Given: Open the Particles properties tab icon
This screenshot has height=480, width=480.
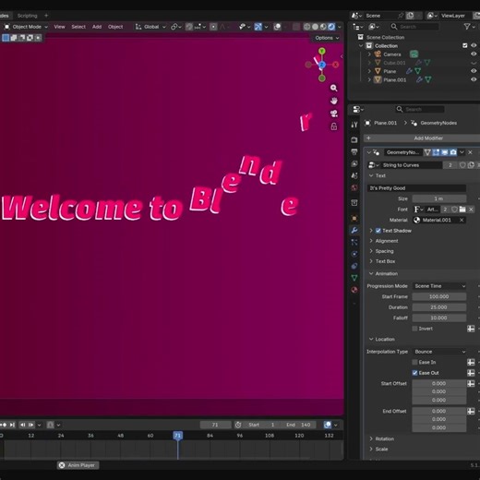Looking at the screenshot, I should pos(354,242).
